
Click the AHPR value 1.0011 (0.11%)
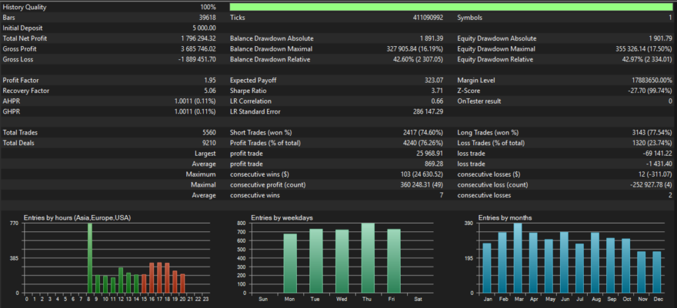pos(195,101)
